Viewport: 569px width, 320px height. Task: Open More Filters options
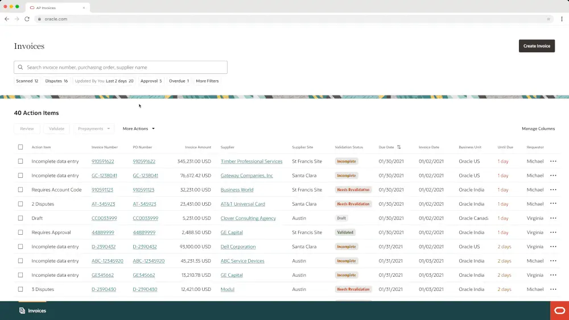coord(207,81)
